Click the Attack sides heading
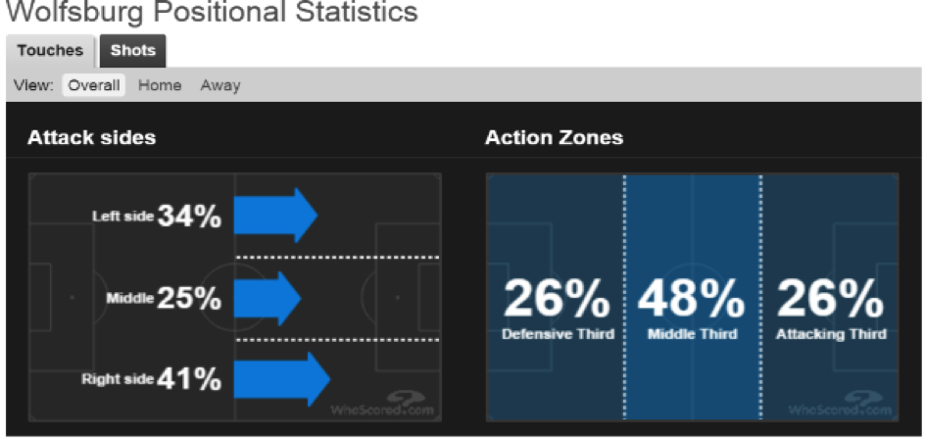This screenshot has width=925, height=438. pyautogui.click(x=91, y=137)
